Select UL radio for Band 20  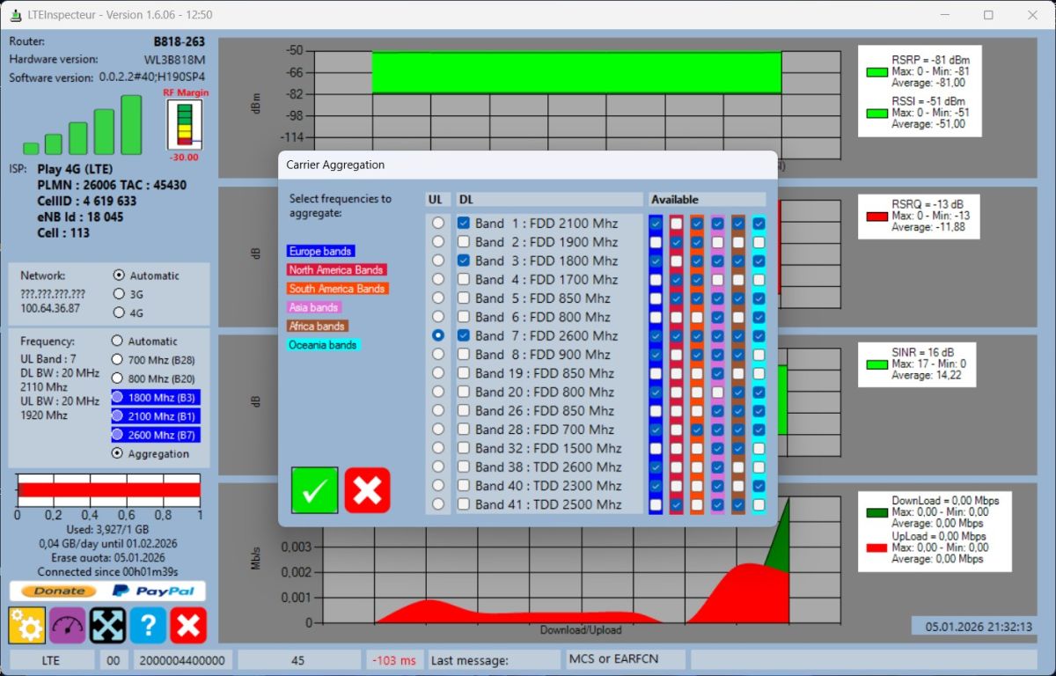[437, 392]
